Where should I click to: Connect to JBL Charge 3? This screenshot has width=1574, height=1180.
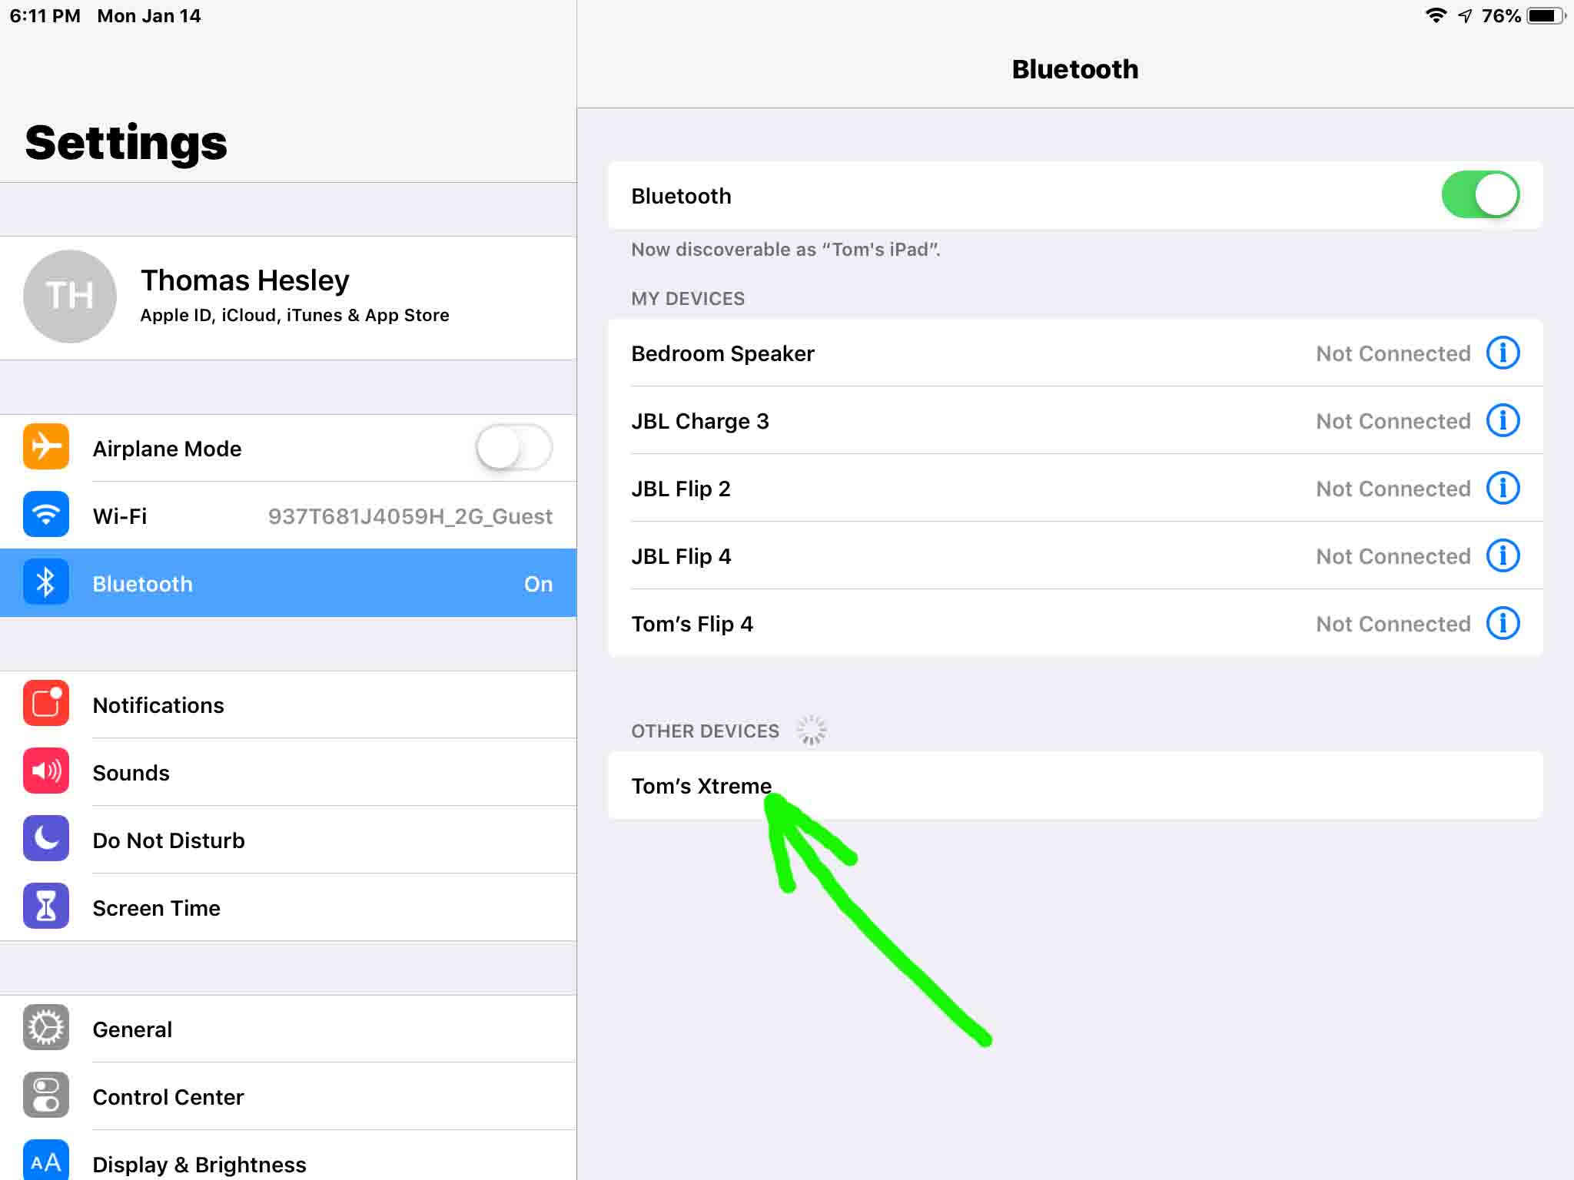(x=1075, y=420)
